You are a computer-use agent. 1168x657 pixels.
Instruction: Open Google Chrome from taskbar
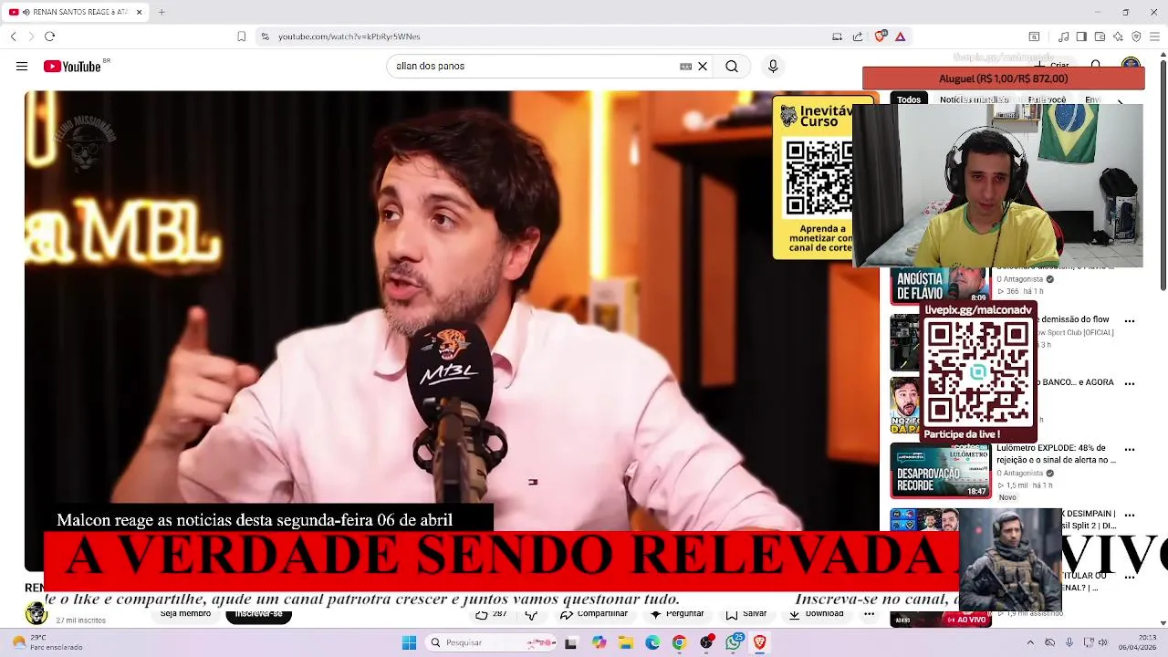pyautogui.click(x=679, y=642)
